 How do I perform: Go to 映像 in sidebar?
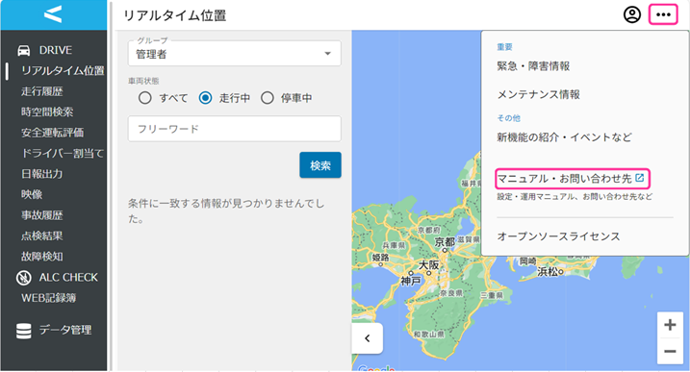(x=32, y=194)
